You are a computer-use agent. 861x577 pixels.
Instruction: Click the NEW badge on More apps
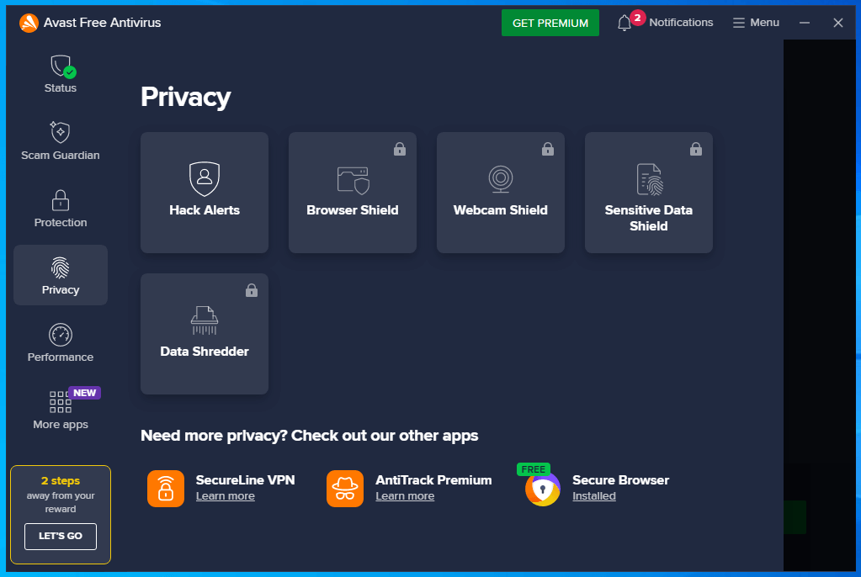coord(84,393)
